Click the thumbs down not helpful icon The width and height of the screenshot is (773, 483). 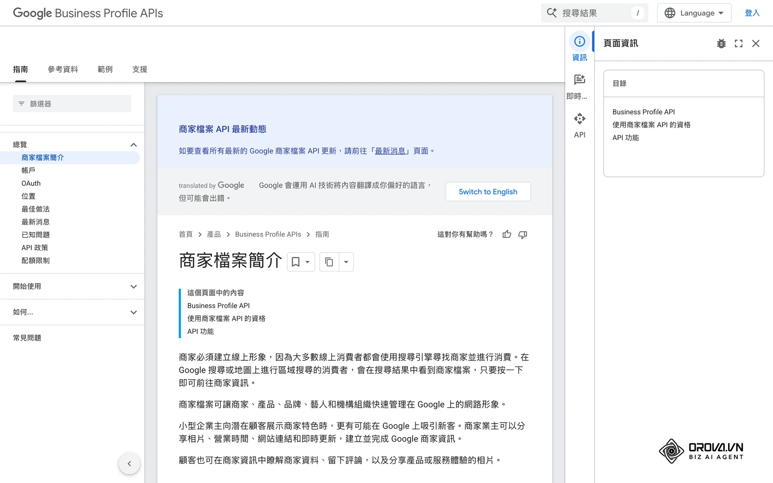tap(523, 234)
